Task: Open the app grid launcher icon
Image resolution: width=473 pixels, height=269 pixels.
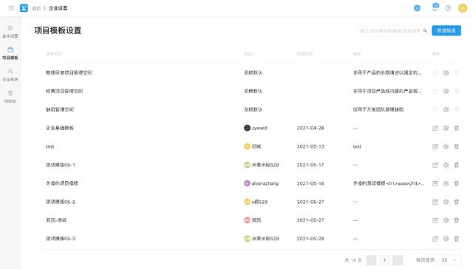Action: pyautogui.click(x=11, y=8)
